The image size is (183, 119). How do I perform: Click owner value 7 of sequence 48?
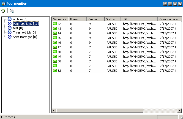point(90,52)
